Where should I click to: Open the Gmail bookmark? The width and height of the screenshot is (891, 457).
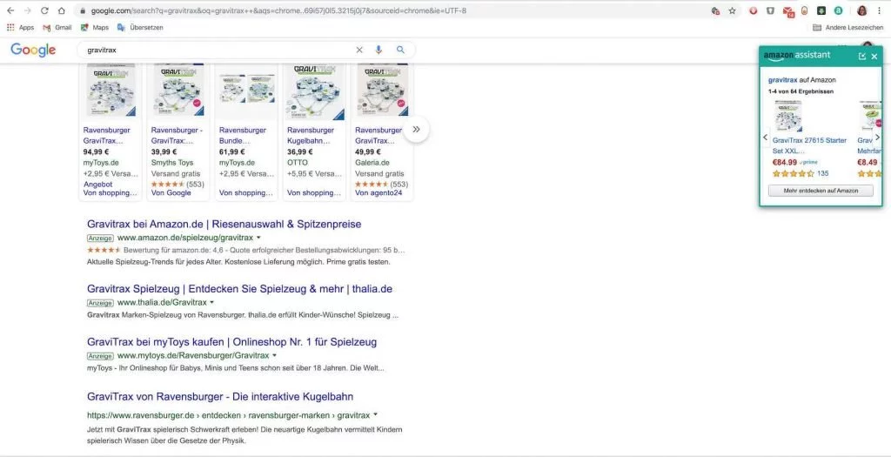57,27
